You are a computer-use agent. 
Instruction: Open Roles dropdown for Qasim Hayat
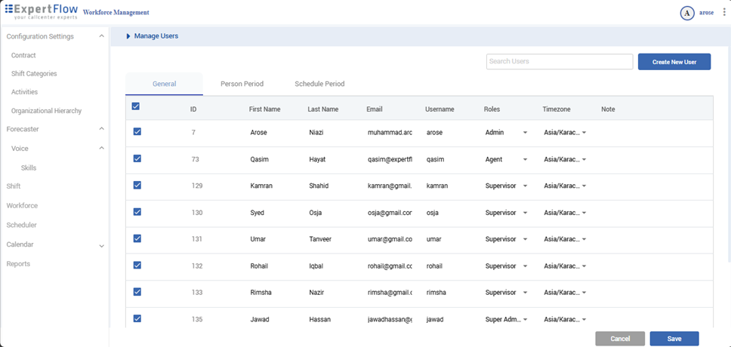pyautogui.click(x=525, y=160)
